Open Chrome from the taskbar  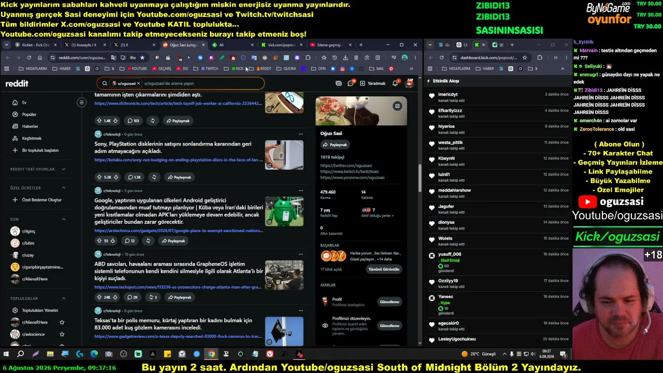(211, 354)
